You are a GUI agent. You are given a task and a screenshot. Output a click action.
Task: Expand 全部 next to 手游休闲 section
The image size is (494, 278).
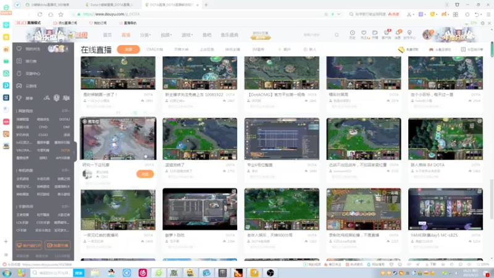click(x=65, y=206)
